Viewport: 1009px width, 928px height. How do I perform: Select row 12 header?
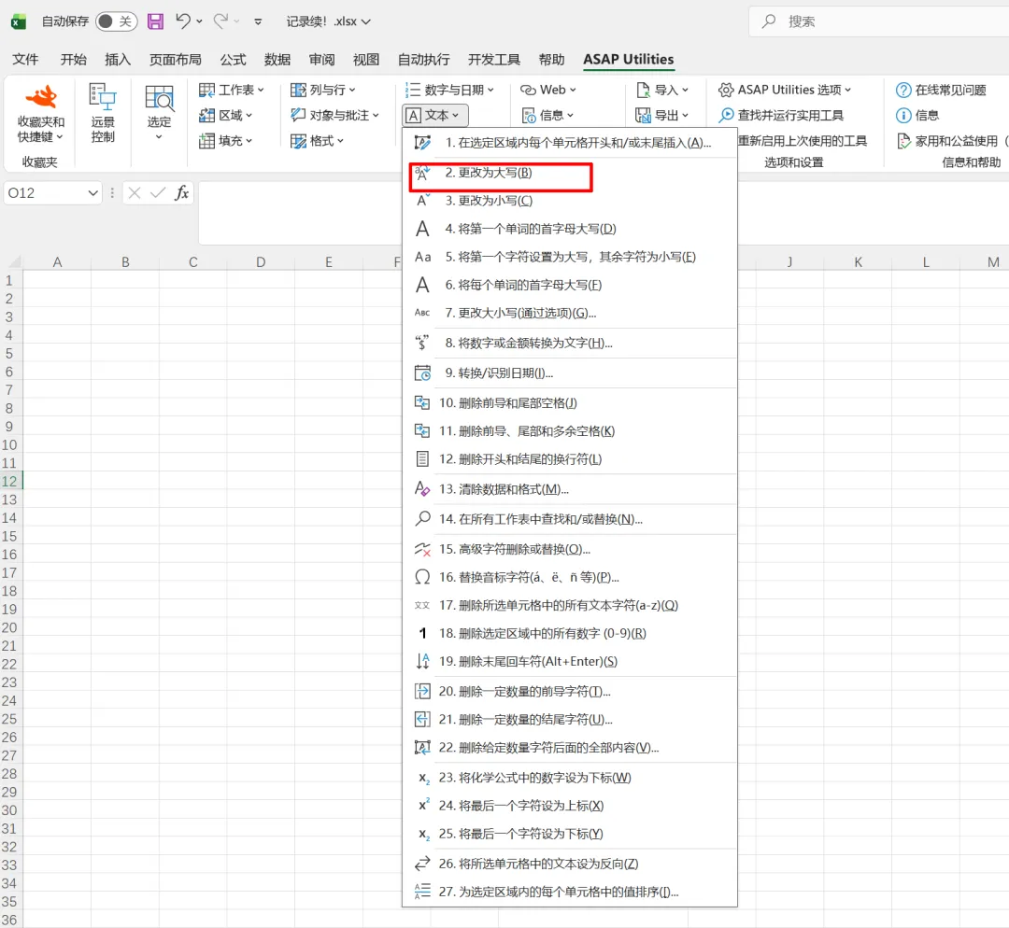pos(9,481)
